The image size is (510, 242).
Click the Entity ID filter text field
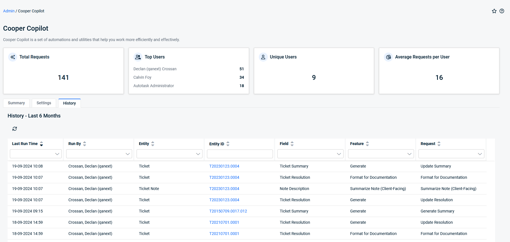click(240, 154)
